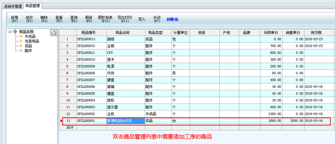Choose the 配件 category in tree
Image resolution: width=335 pixels, height=144 pixels.
click(28, 51)
